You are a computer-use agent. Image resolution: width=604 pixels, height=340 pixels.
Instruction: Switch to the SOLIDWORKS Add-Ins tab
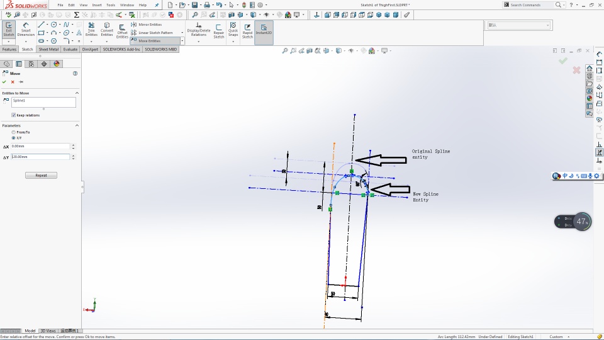(121, 49)
